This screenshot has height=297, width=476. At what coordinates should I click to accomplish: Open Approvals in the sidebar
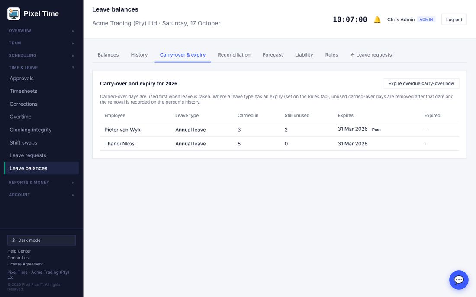pos(42,79)
